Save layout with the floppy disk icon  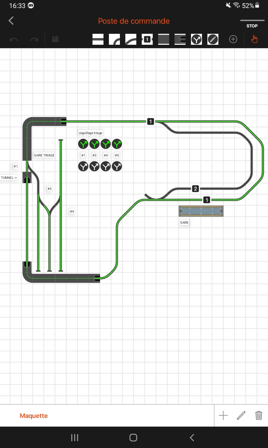coord(55,39)
